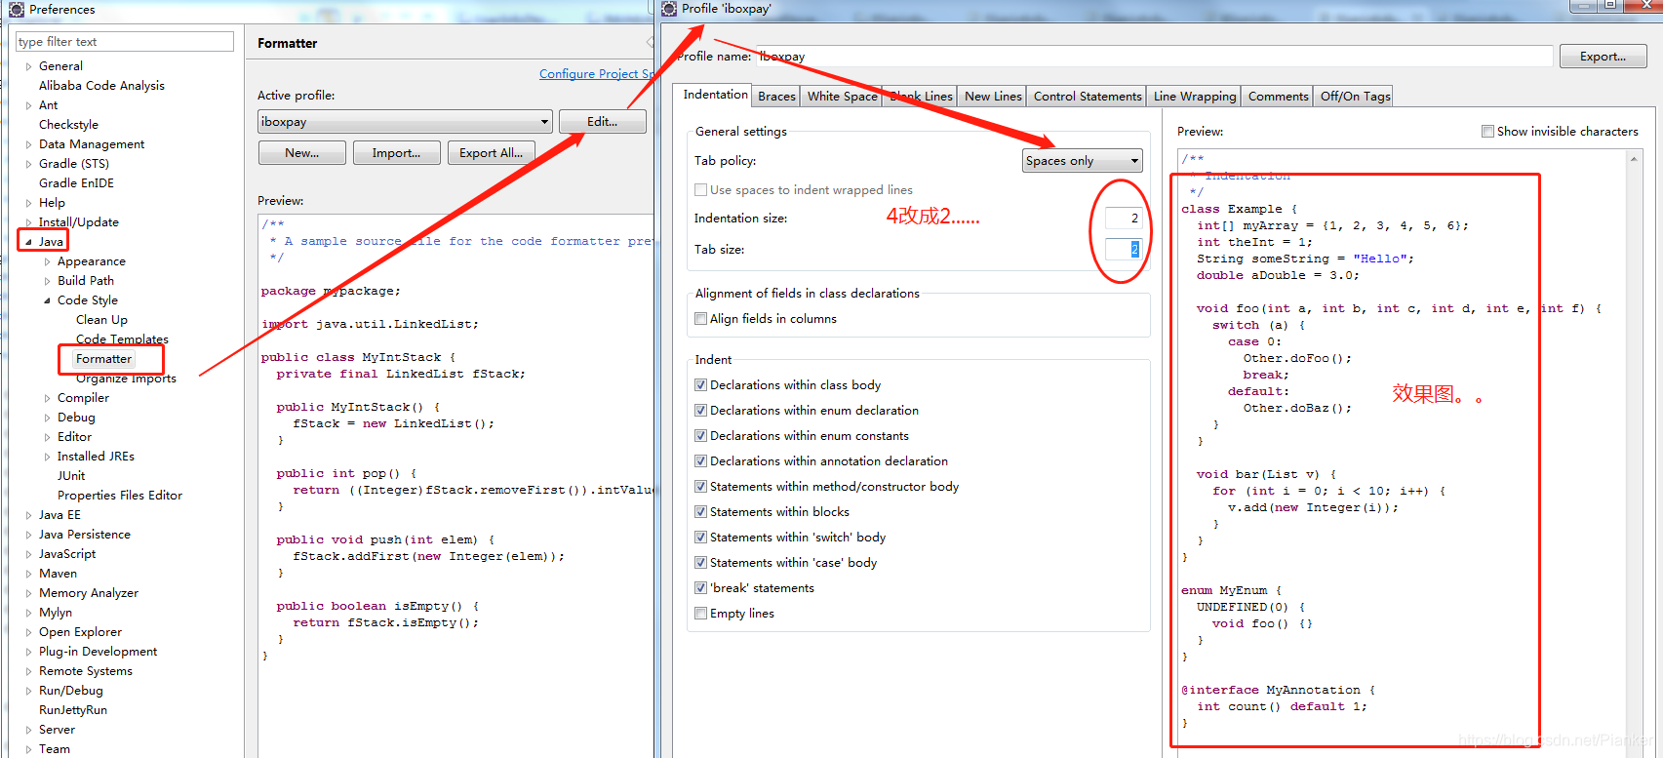Screen dimensions: 1663x758
Task: Open Configure Project Specific link
Action: (596, 74)
